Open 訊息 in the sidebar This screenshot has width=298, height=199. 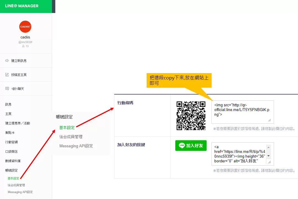[x=9, y=104]
